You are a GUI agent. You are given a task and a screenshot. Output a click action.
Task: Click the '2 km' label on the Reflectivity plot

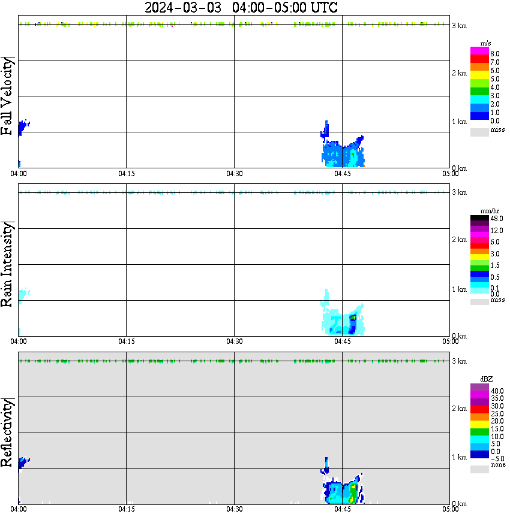pyautogui.click(x=460, y=409)
